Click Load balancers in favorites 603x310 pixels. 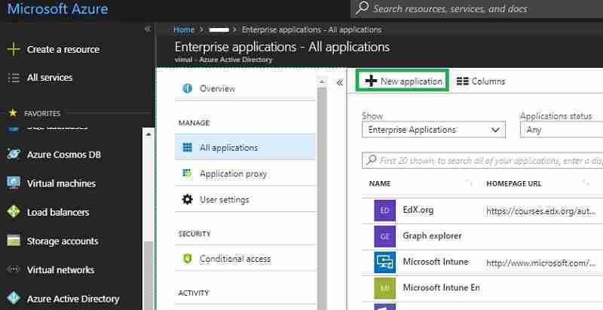click(x=58, y=212)
